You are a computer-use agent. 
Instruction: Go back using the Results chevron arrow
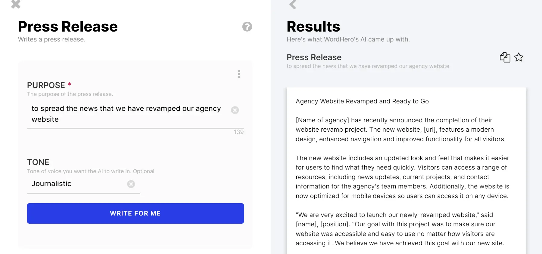(x=293, y=4)
